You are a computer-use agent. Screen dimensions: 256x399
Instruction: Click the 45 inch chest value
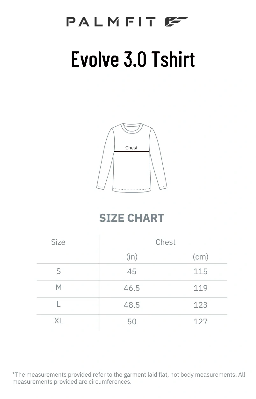[x=132, y=272]
